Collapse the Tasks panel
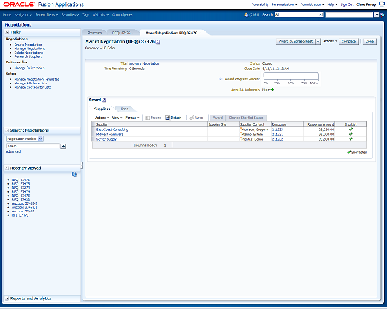This screenshot has width=387, height=309. pyautogui.click(x=7, y=32)
